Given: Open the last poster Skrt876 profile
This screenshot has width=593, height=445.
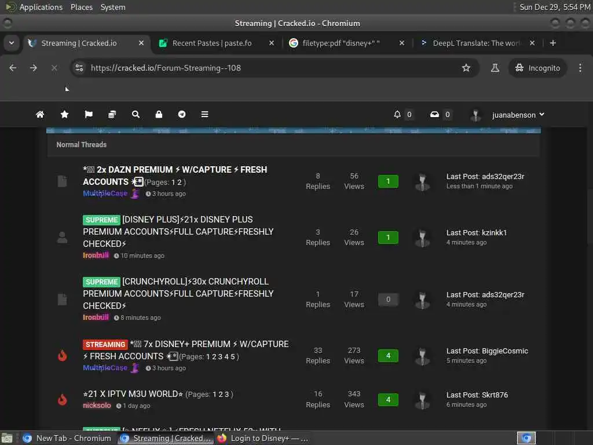Looking at the screenshot, I should click(x=495, y=395).
